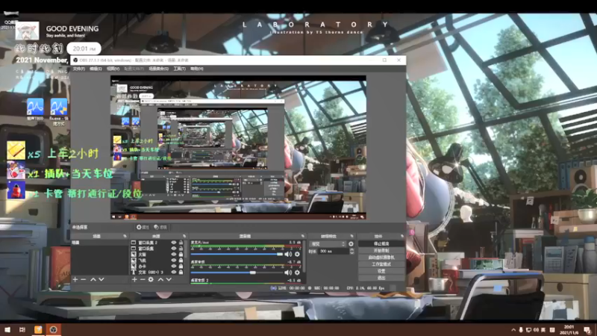Move the scene up with the up arrow
Screen dimensions: 597x336
click(93, 279)
